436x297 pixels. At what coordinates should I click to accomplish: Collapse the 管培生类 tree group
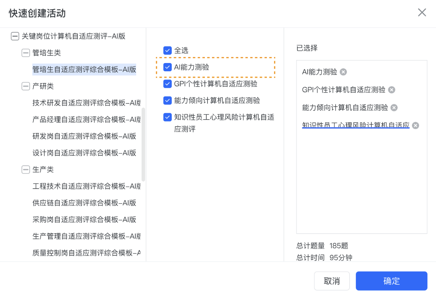click(x=26, y=53)
